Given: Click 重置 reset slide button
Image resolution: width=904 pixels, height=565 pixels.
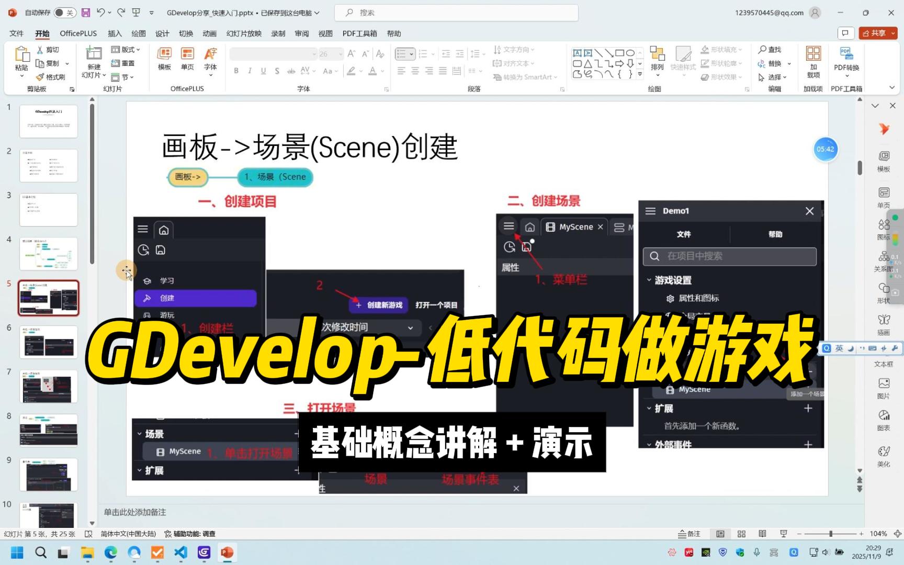Looking at the screenshot, I should coord(123,63).
